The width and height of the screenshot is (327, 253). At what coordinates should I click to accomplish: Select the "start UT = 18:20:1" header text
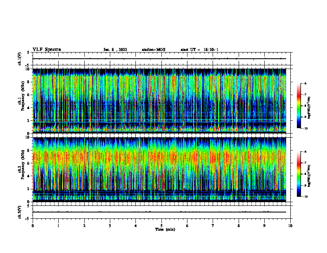199,50
